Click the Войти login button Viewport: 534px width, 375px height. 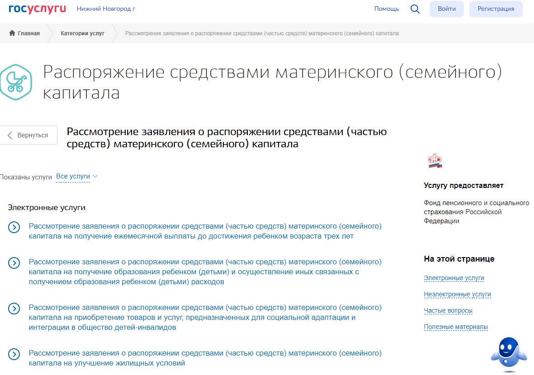(446, 9)
